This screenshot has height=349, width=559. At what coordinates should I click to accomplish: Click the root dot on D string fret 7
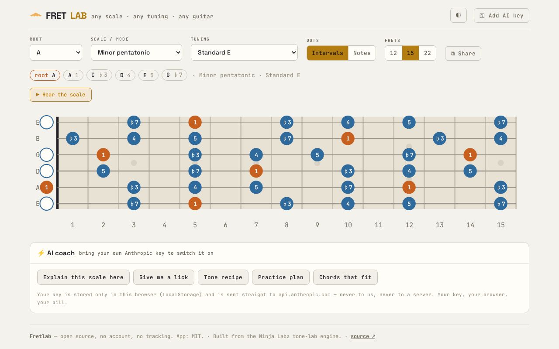[x=256, y=171]
